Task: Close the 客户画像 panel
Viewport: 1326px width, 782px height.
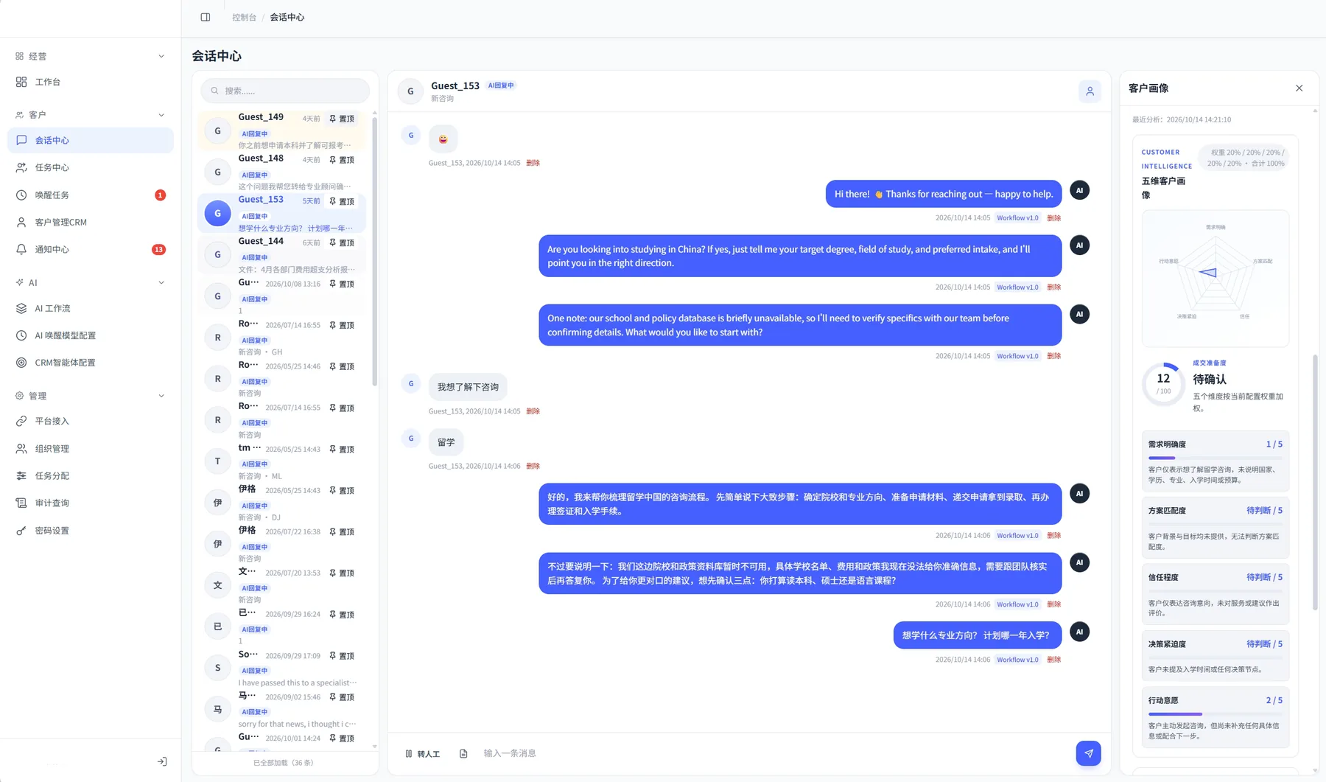Action: (x=1299, y=88)
